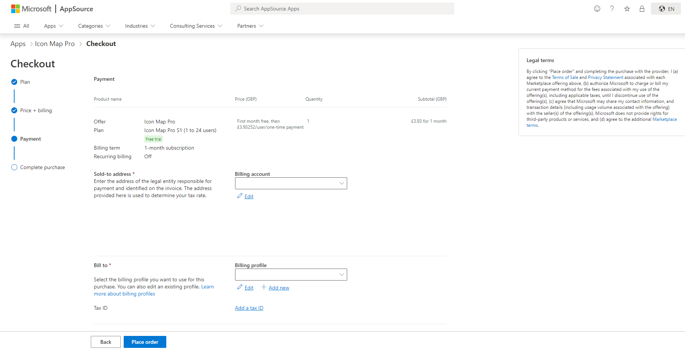Screen dimensions: 685x352
Task: Open the All hamburger menu
Action: (x=22, y=26)
